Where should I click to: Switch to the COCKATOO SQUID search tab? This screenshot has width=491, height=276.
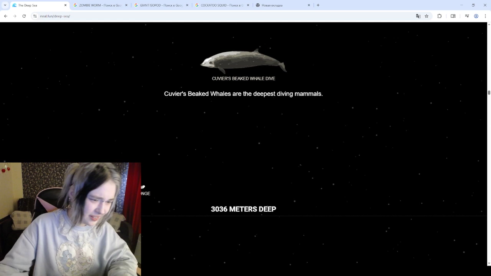point(222,5)
